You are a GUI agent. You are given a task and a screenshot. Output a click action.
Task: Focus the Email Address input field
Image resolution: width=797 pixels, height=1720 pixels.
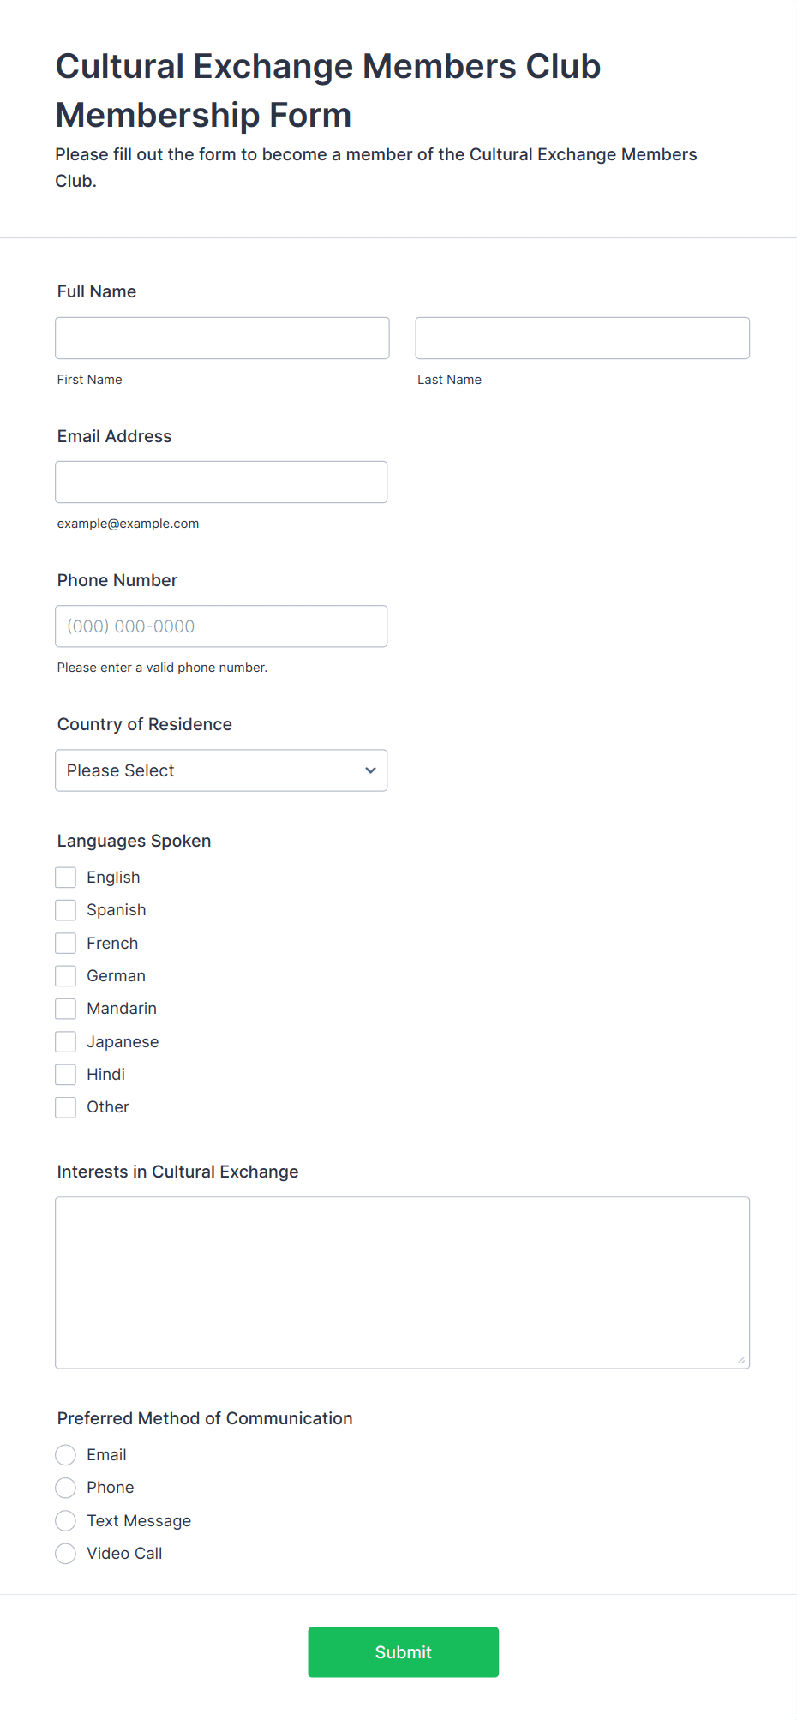pos(221,482)
